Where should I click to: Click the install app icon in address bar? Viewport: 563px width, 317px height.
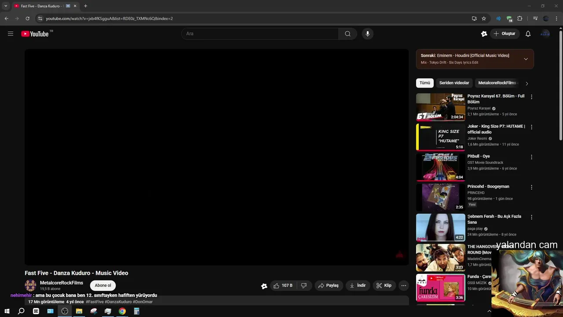click(x=474, y=18)
